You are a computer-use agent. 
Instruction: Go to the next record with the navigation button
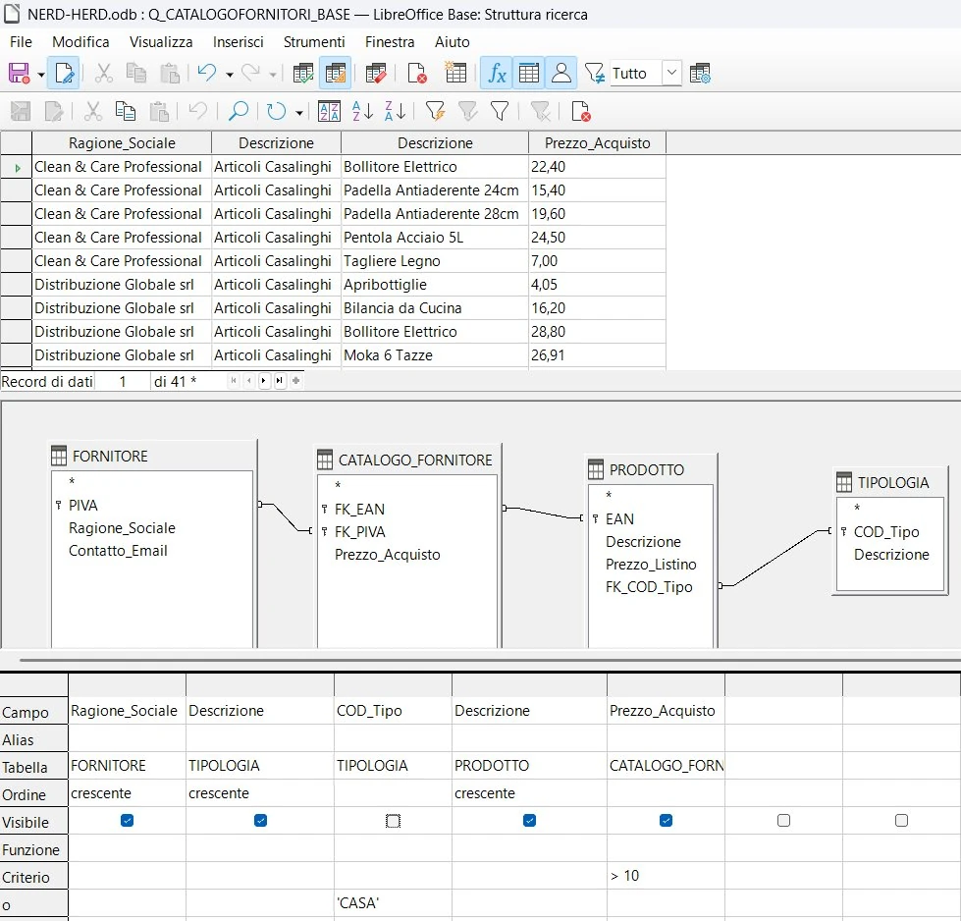pos(263,381)
